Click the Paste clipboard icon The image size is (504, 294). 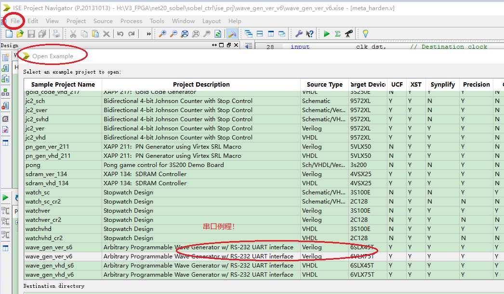[x=95, y=34]
